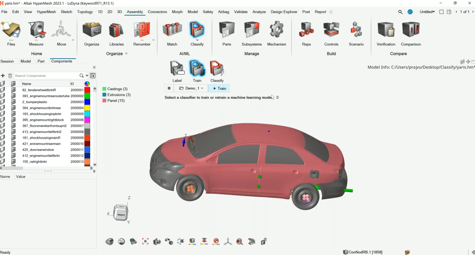Image resolution: width=475 pixels, height=255 pixels.
Task: Toggle visibility of 425_doorrearwindow component
Action: 3,150
